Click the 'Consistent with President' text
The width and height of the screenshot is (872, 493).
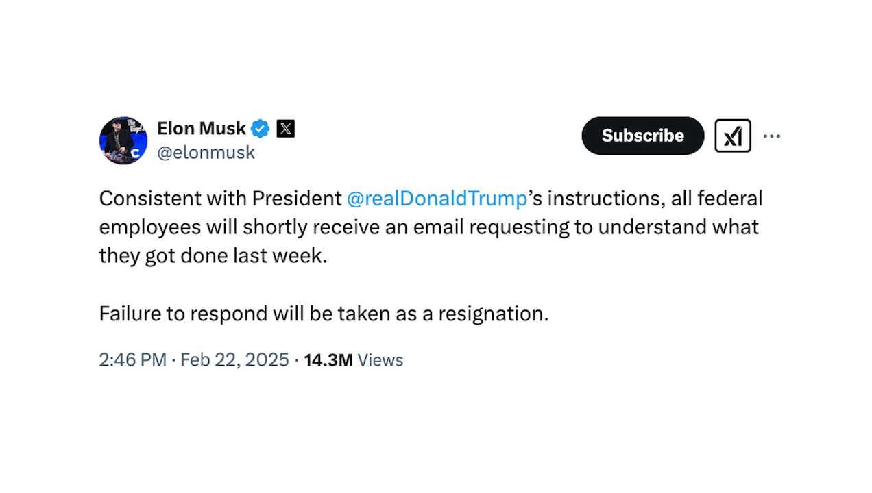tap(221, 199)
